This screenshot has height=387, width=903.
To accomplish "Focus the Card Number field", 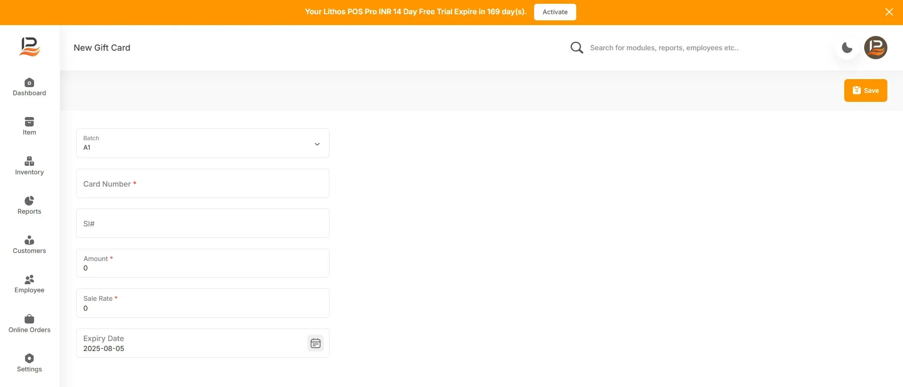I will (x=203, y=183).
